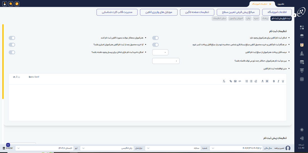Switch to پیامک sub-tab
Screen dimensions: 308x153
[265, 19]
